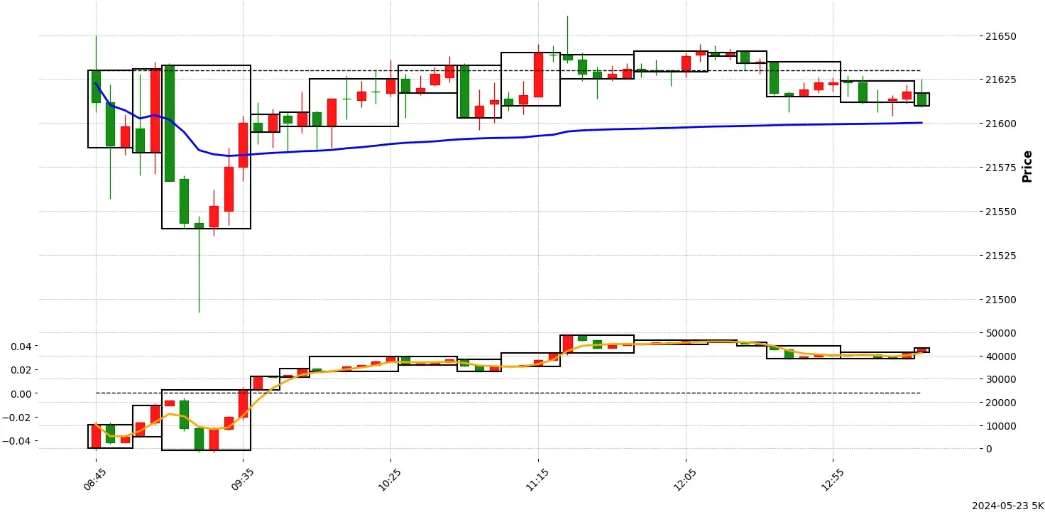This screenshot has height=512, width=1045.
Task: Click the −0.04 left axis label
Action: click(17, 441)
